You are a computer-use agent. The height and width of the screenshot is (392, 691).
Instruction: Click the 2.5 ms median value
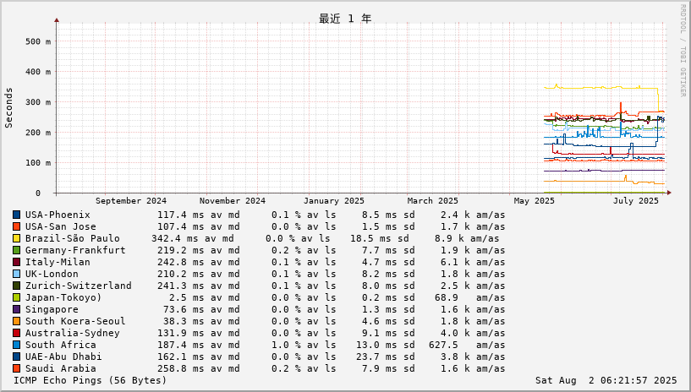[x=186, y=298]
